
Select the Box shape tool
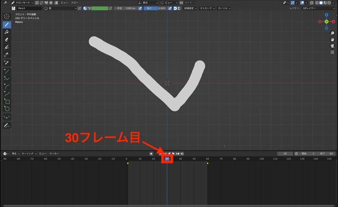coord(7,102)
